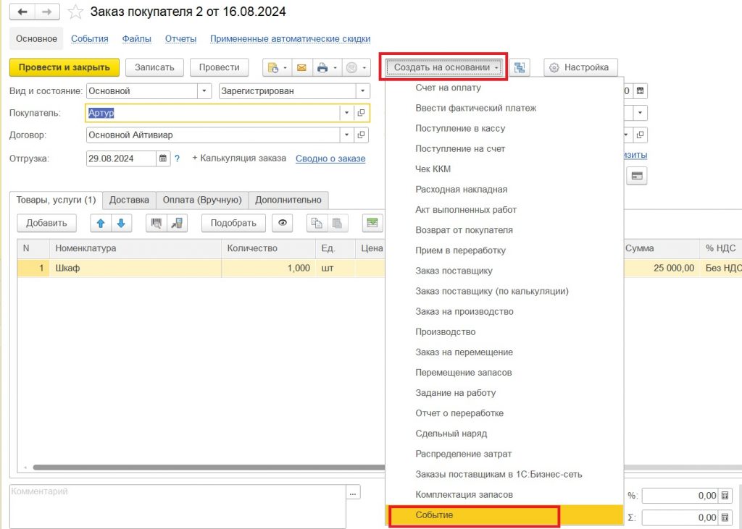Choose Счет на оплату from the menu
The height and width of the screenshot is (529, 742).
pyautogui.click(x=504, y=88)
